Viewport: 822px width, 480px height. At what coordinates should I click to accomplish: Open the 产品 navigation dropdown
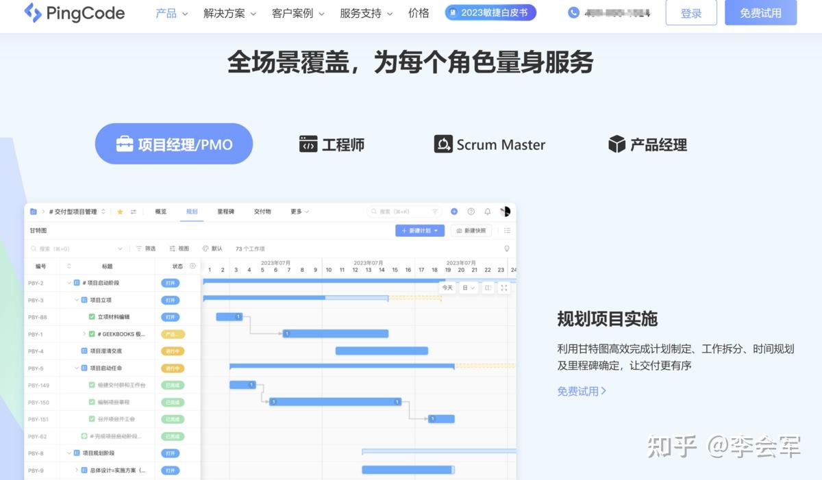click(171, 13)
